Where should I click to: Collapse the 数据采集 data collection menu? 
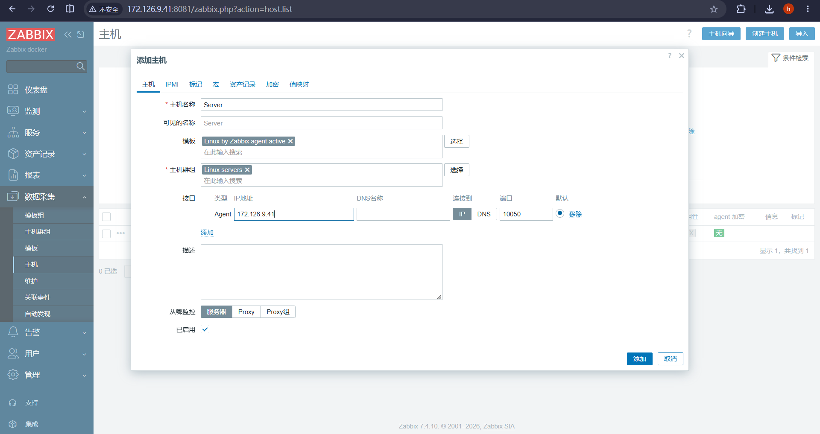click(x=47, y=196)
